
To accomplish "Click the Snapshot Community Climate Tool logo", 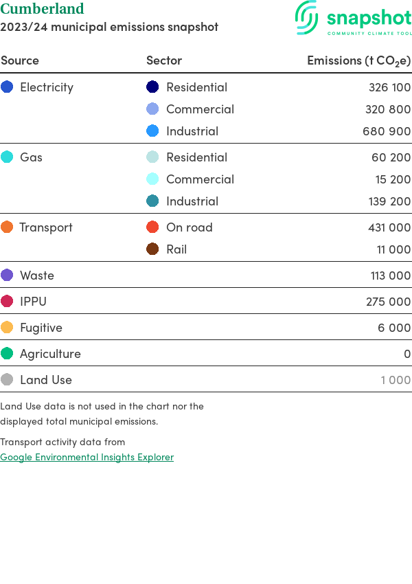I will [353, 19].
